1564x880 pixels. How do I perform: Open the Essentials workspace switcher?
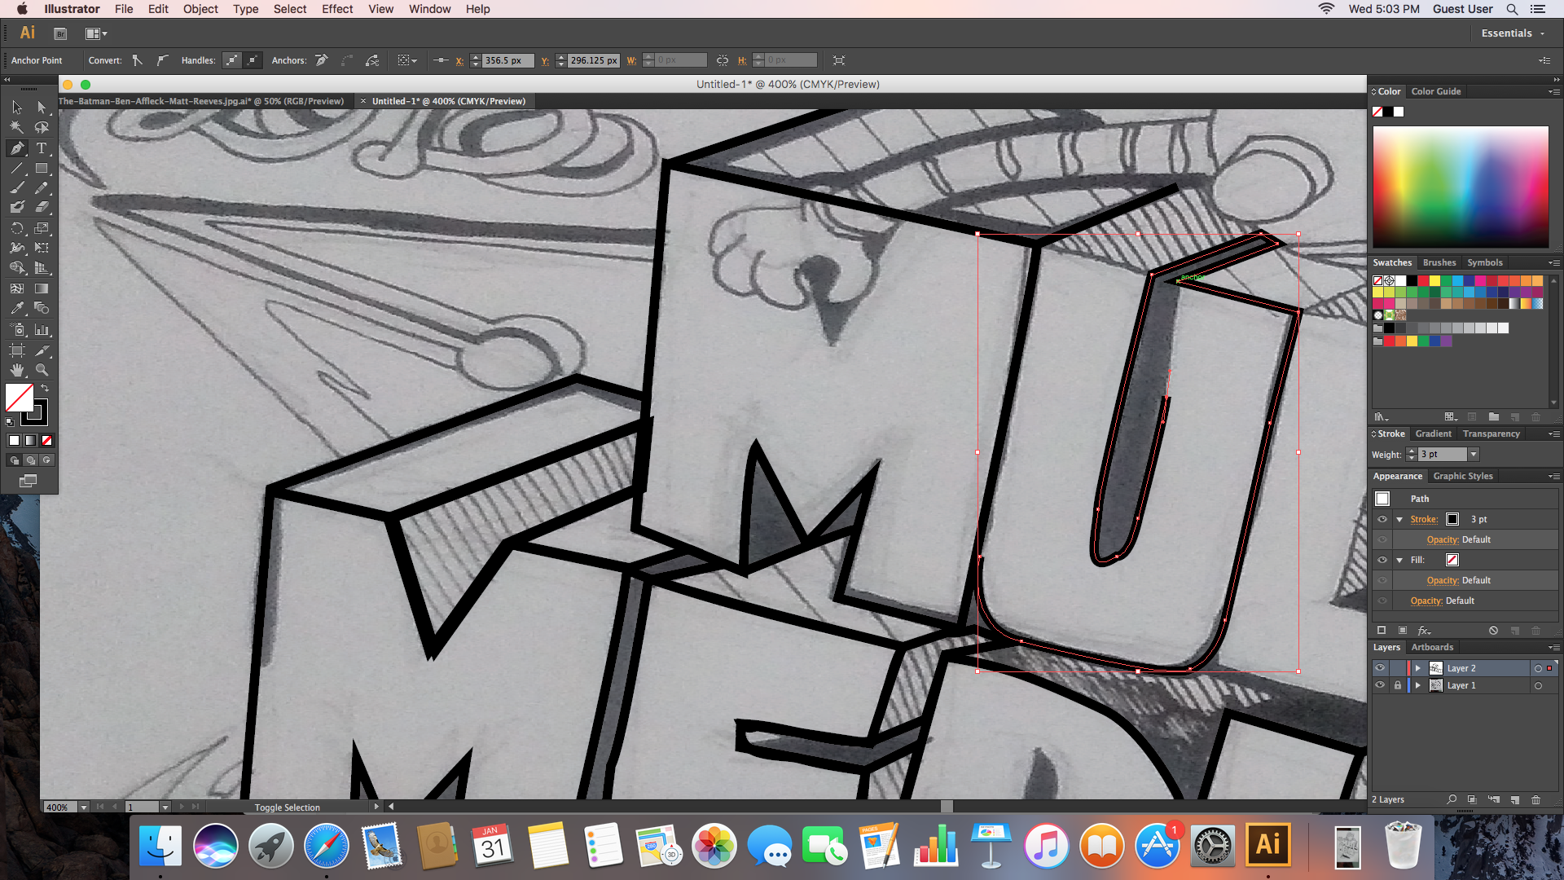1513,33
